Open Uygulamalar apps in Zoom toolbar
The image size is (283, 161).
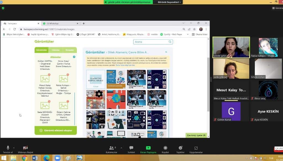point(196,149)
